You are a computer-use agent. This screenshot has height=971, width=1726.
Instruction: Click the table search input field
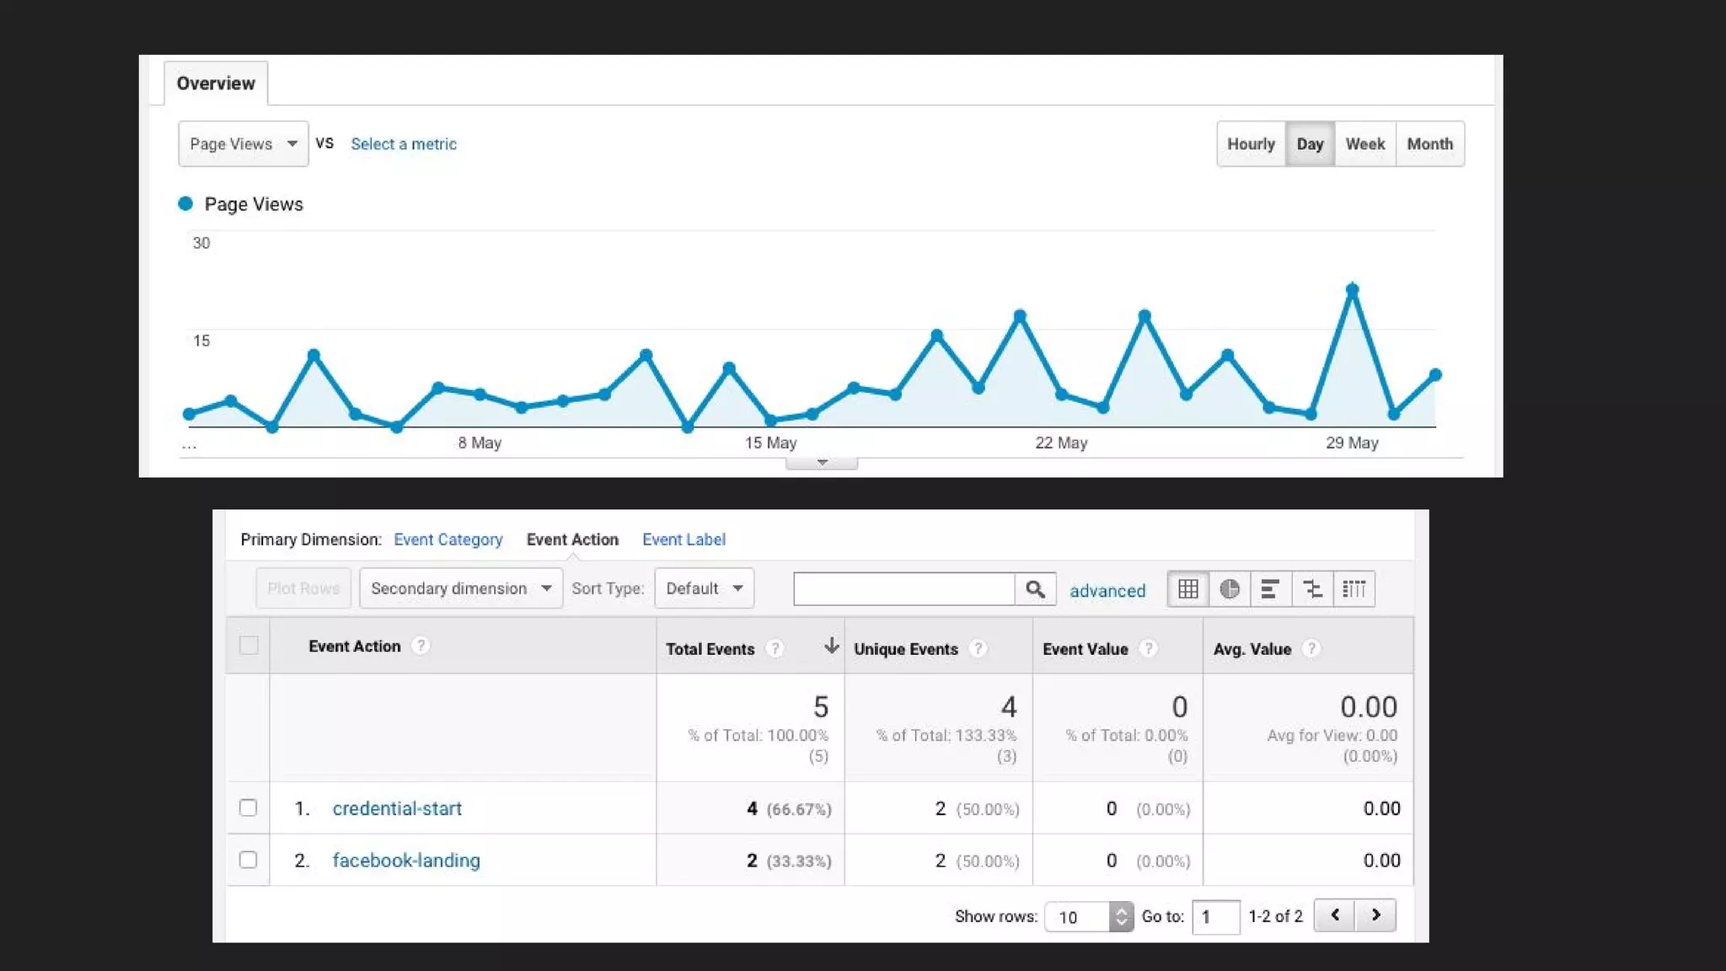pyautogui.click(x=903, y=589)
